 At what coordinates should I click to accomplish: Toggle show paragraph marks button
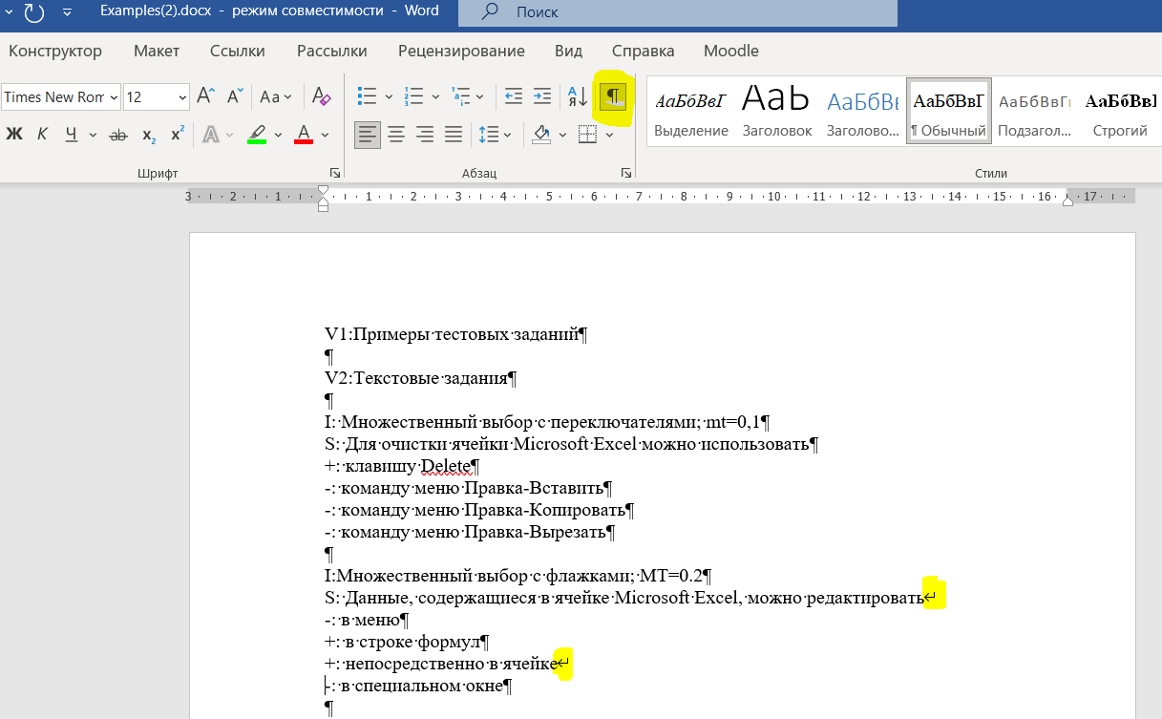[x=613, y=96]
